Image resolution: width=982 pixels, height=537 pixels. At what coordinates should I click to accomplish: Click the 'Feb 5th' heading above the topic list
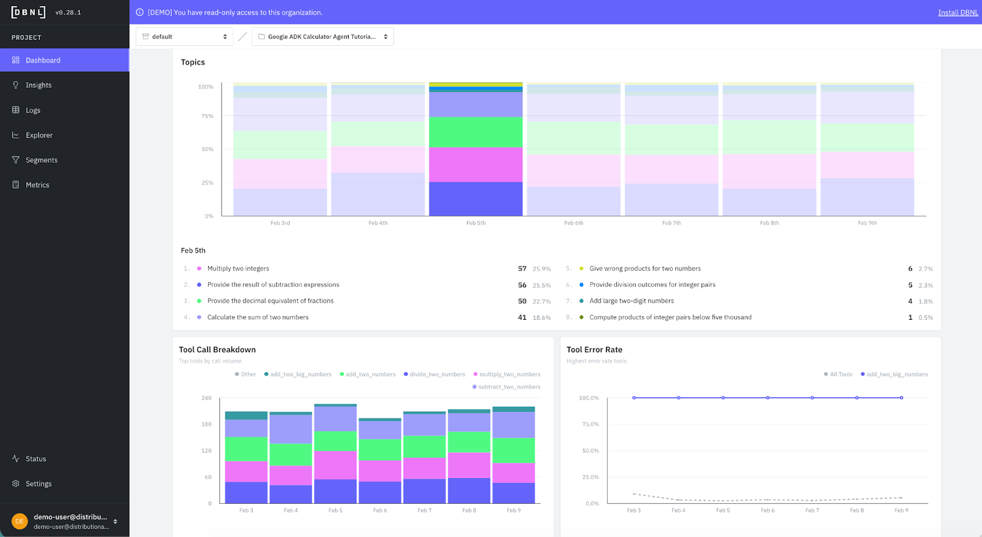point(193,250)
